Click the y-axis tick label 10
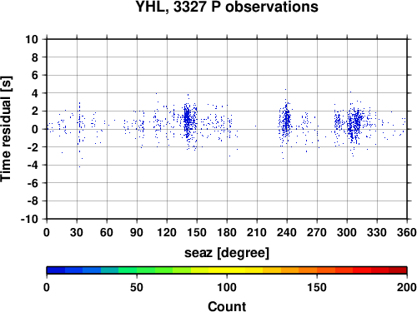 coord(32,39)
